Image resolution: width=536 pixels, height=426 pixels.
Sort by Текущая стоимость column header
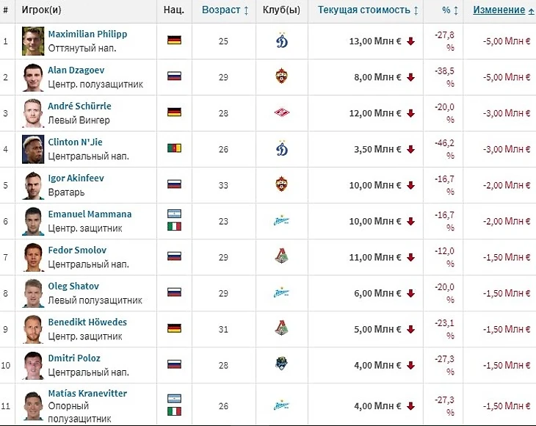click(x=368, y=10)
